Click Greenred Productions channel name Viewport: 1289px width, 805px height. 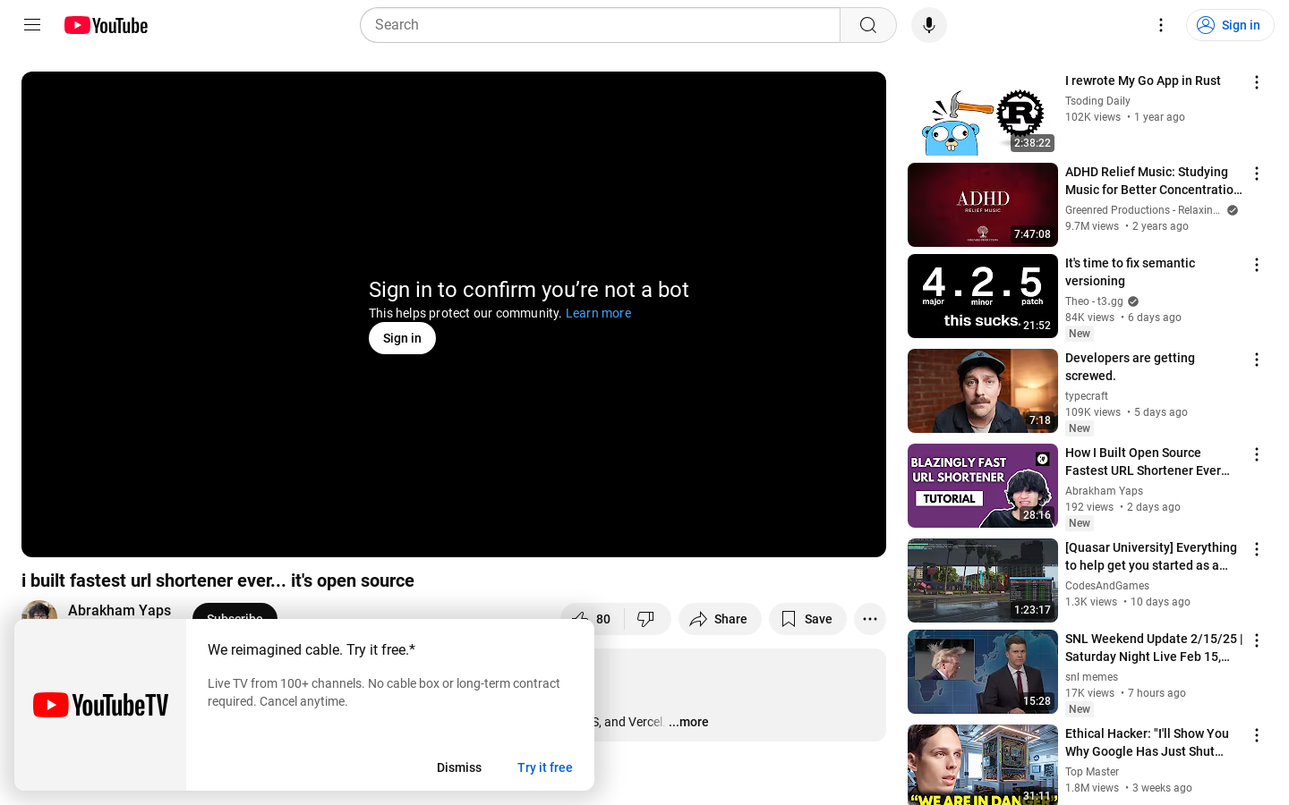[x=1142, y=210]
